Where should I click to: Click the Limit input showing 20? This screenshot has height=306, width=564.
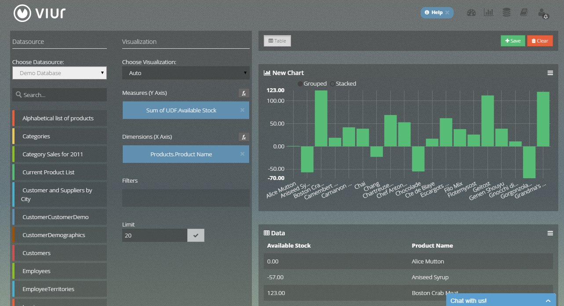click(x=155, y=235)
